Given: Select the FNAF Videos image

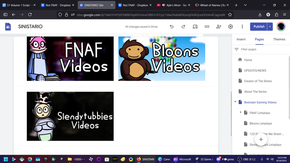Looking at the screenshot, I should [70, 58].
